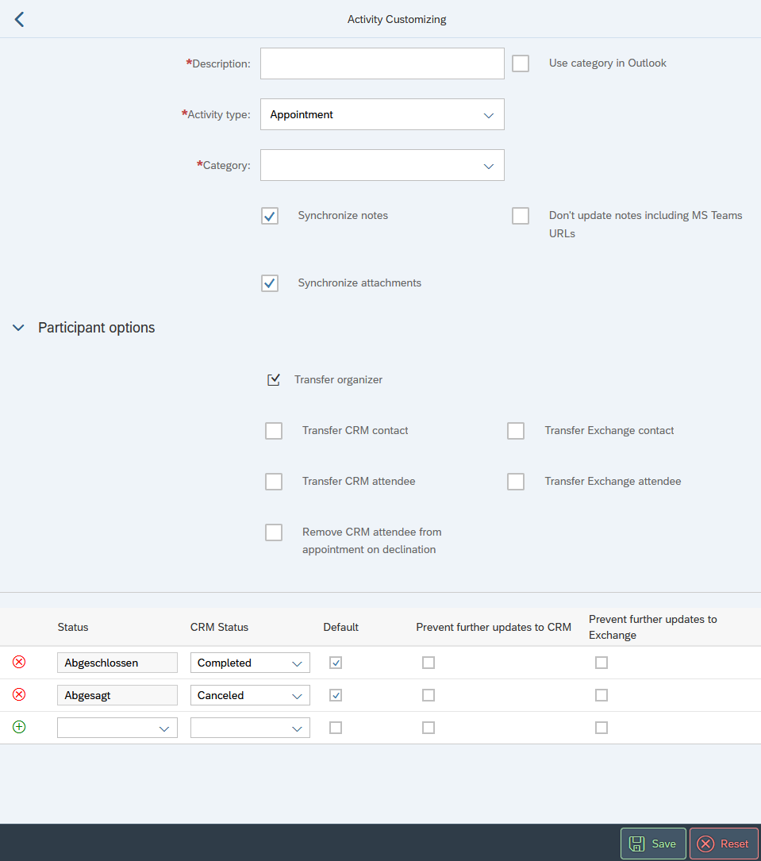The height and width of the screenshot is (861, 761).
Task: Delete the Abgeschlossen status row
Action: (19, 663)
